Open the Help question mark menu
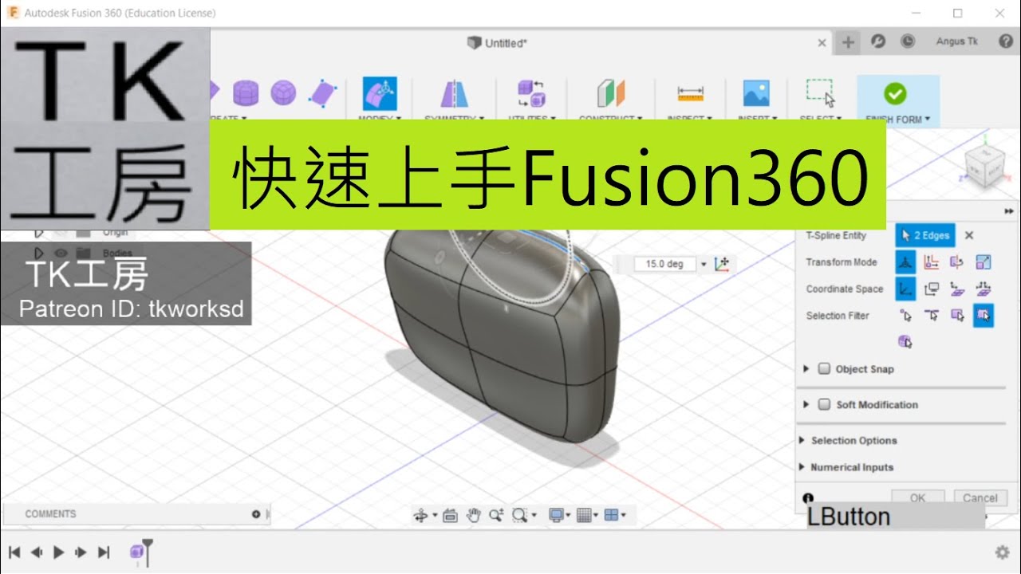Screen dimensions: 1021x574 tap(1005, 41)
